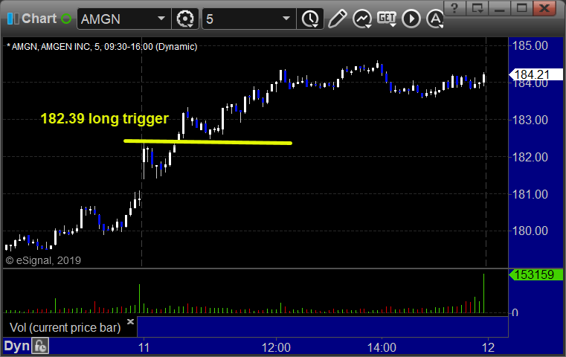This screenshot has height=357, width=566.
Task: Open the time template clock icon
Action: point(310,19)
